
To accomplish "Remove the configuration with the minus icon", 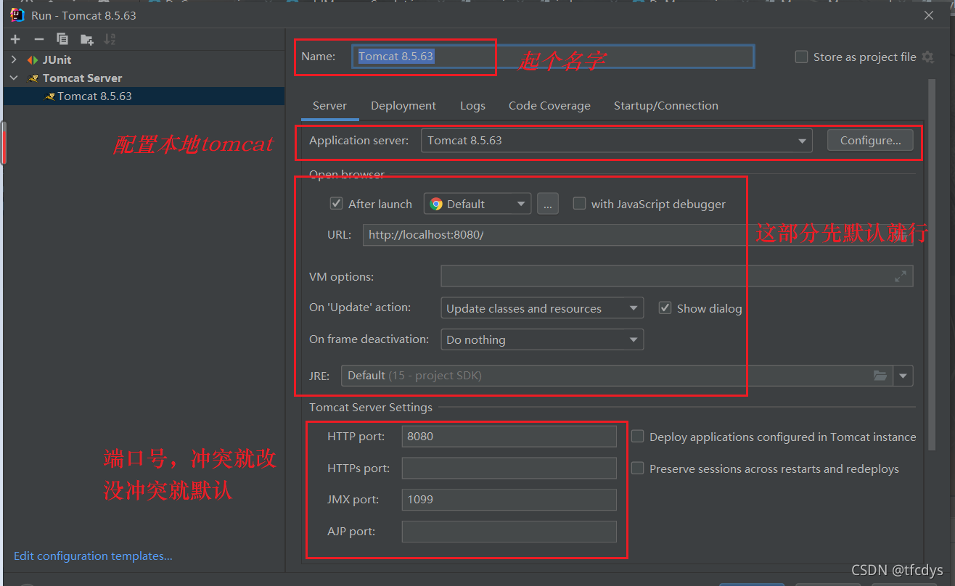I will (x=39, y=39).
